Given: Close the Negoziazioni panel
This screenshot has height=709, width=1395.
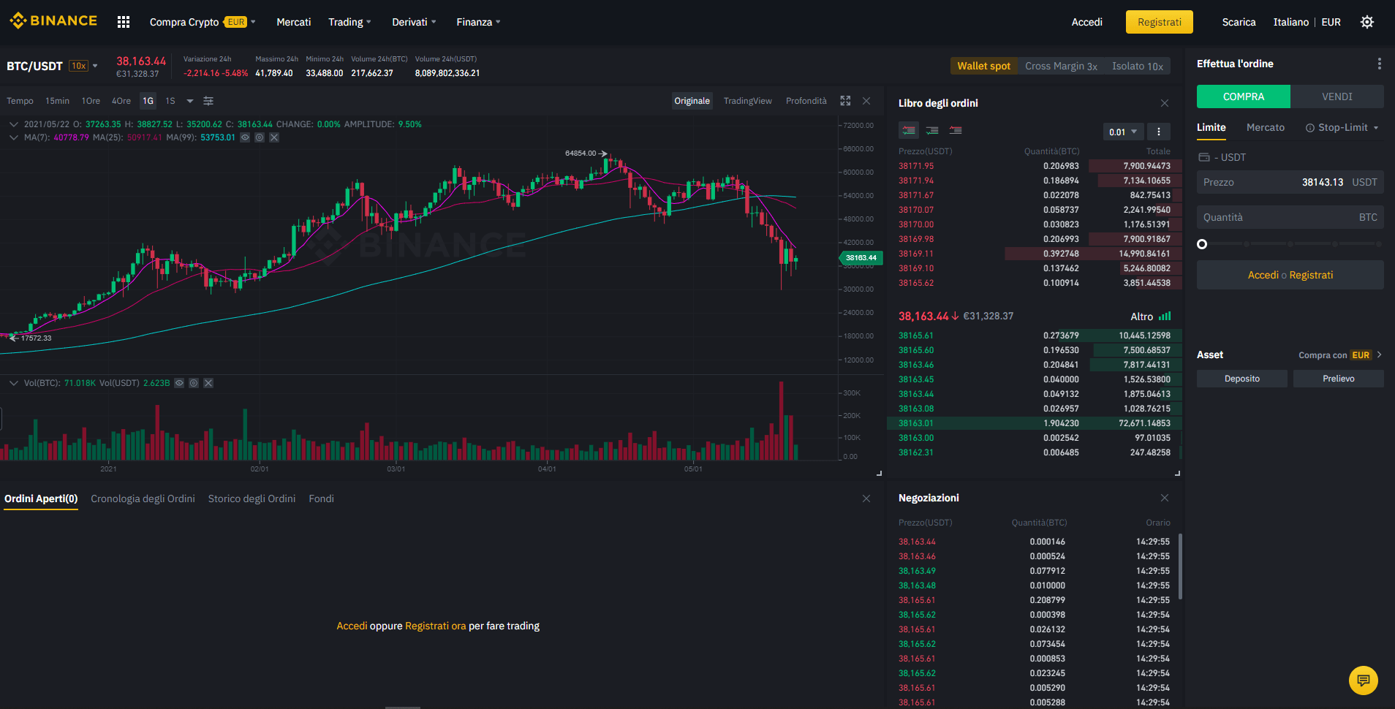Looking at the screenshot, I should click(x=1165, y=498).
